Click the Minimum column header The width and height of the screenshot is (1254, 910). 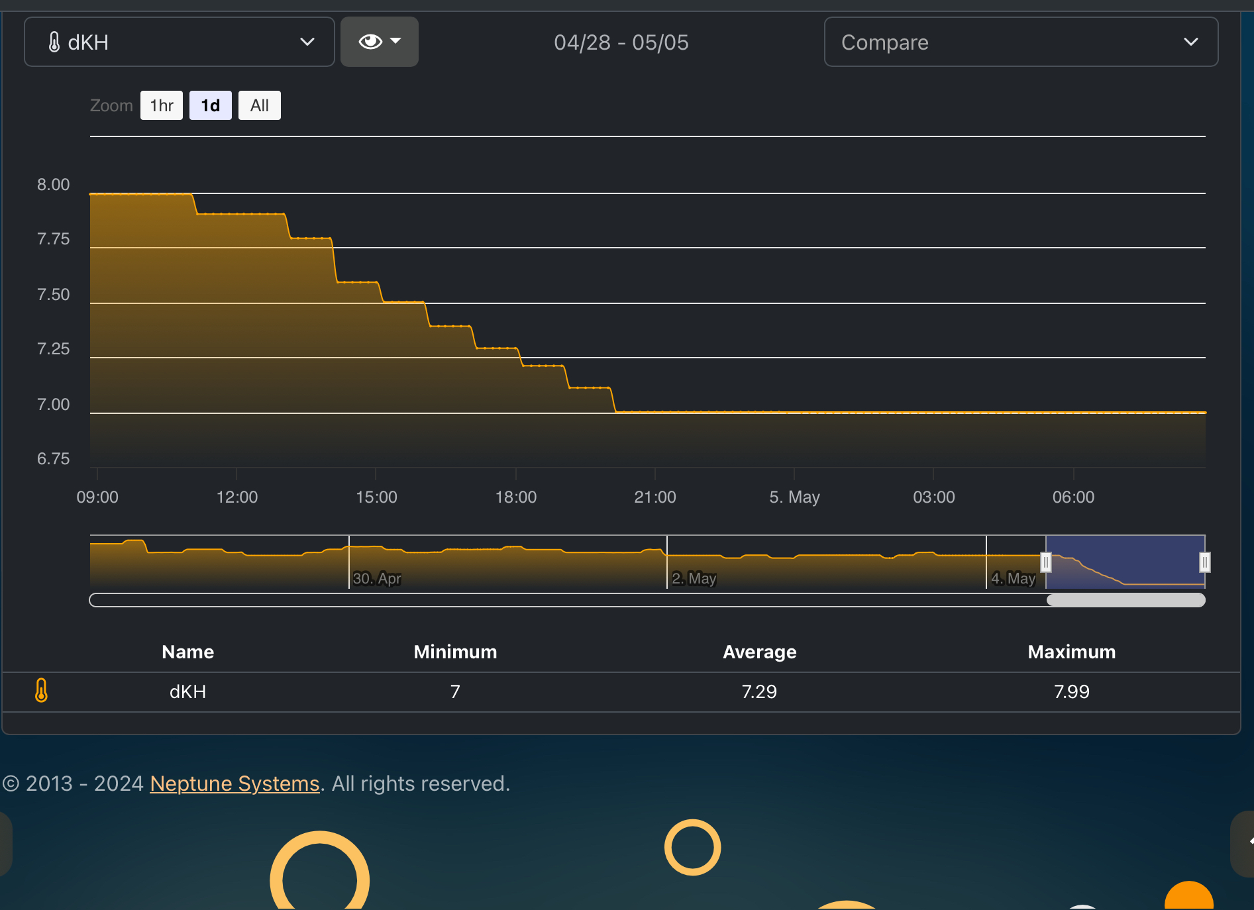455,652
